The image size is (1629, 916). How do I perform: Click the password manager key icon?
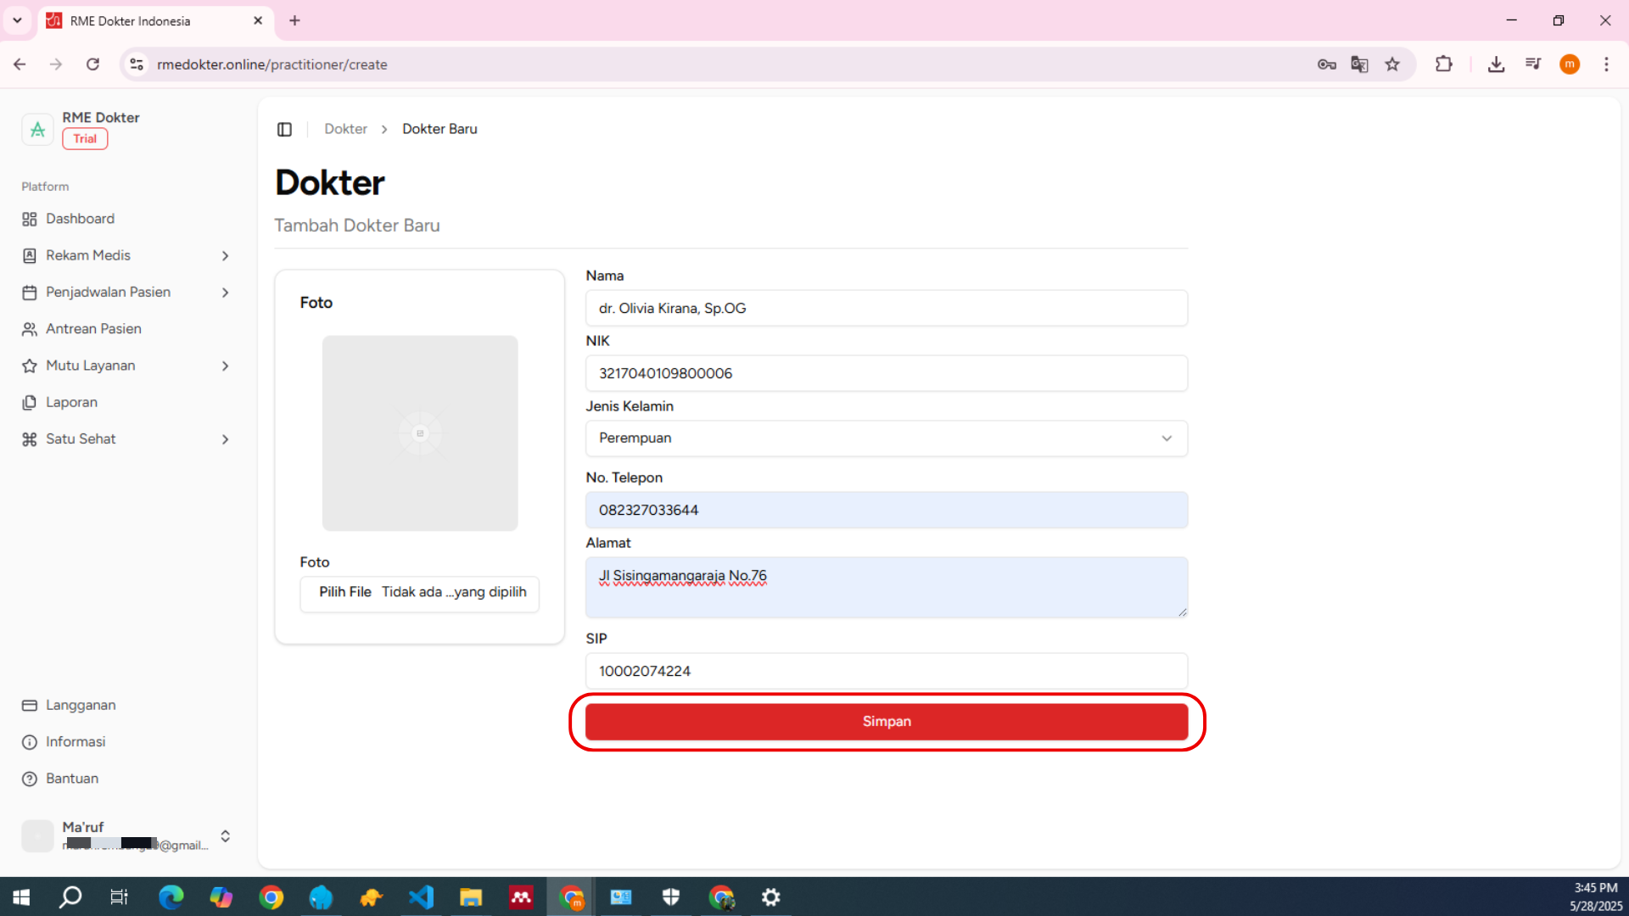click(1326, 64)
